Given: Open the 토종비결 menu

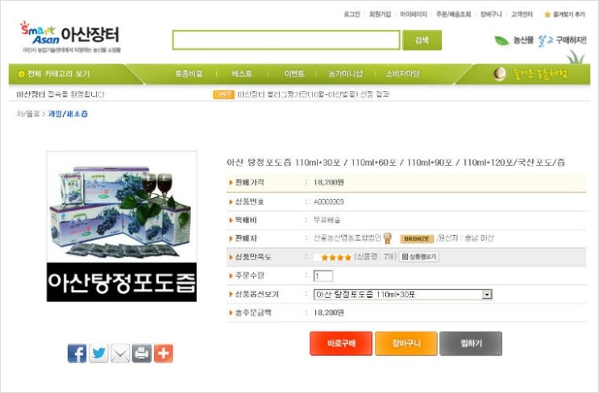Looking at the screenshot, I should click(189, 73).
